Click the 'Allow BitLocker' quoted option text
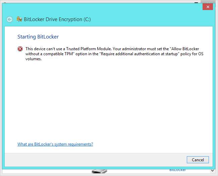Viewport: 218px width, 176px height. coord(185,49)
